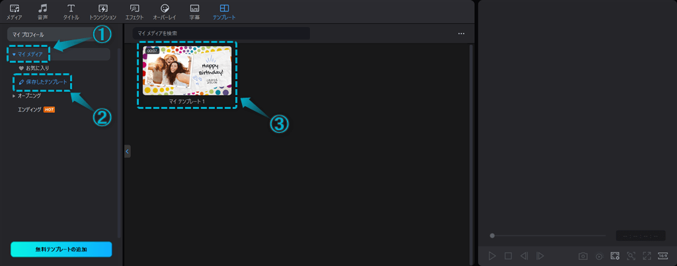
Task: Open the 音声 (Audio) tab
Action: pos(42,11)
